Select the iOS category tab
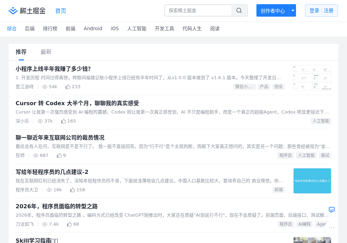 115,28
